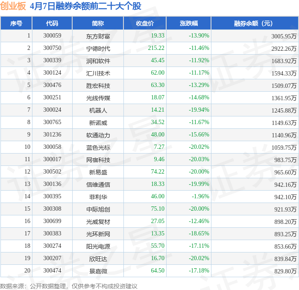Screen dimensions: 299x290
Task: Select stock name 新易盛
Action: click(98, 172)
